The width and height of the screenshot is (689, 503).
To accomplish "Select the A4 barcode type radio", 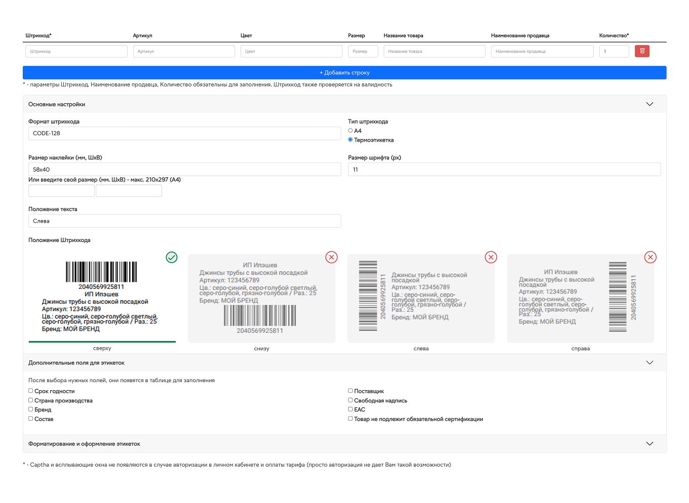I will (x=351, y=131).
